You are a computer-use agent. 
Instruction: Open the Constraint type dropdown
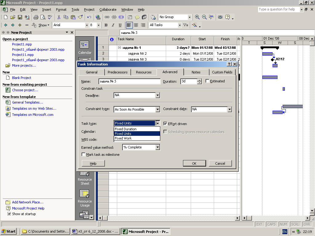pos(158,109)
